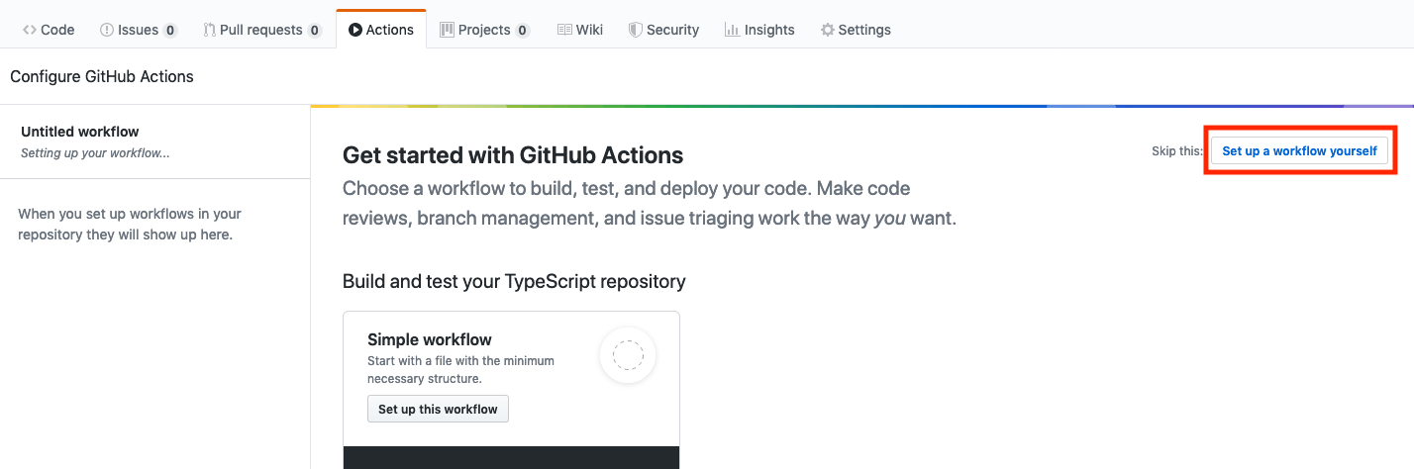Click the Simple workflow card title
1414x469 pixels.
tap(430, 339)
